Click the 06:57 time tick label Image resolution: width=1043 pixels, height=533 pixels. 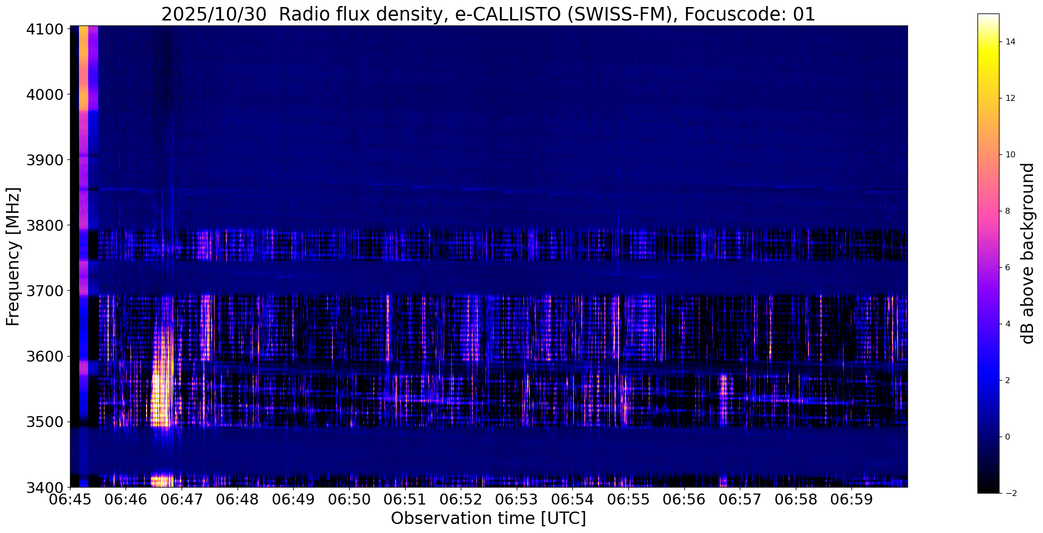740,499
